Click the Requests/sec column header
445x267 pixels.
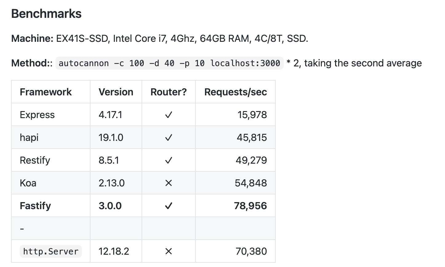coord(236,92)
